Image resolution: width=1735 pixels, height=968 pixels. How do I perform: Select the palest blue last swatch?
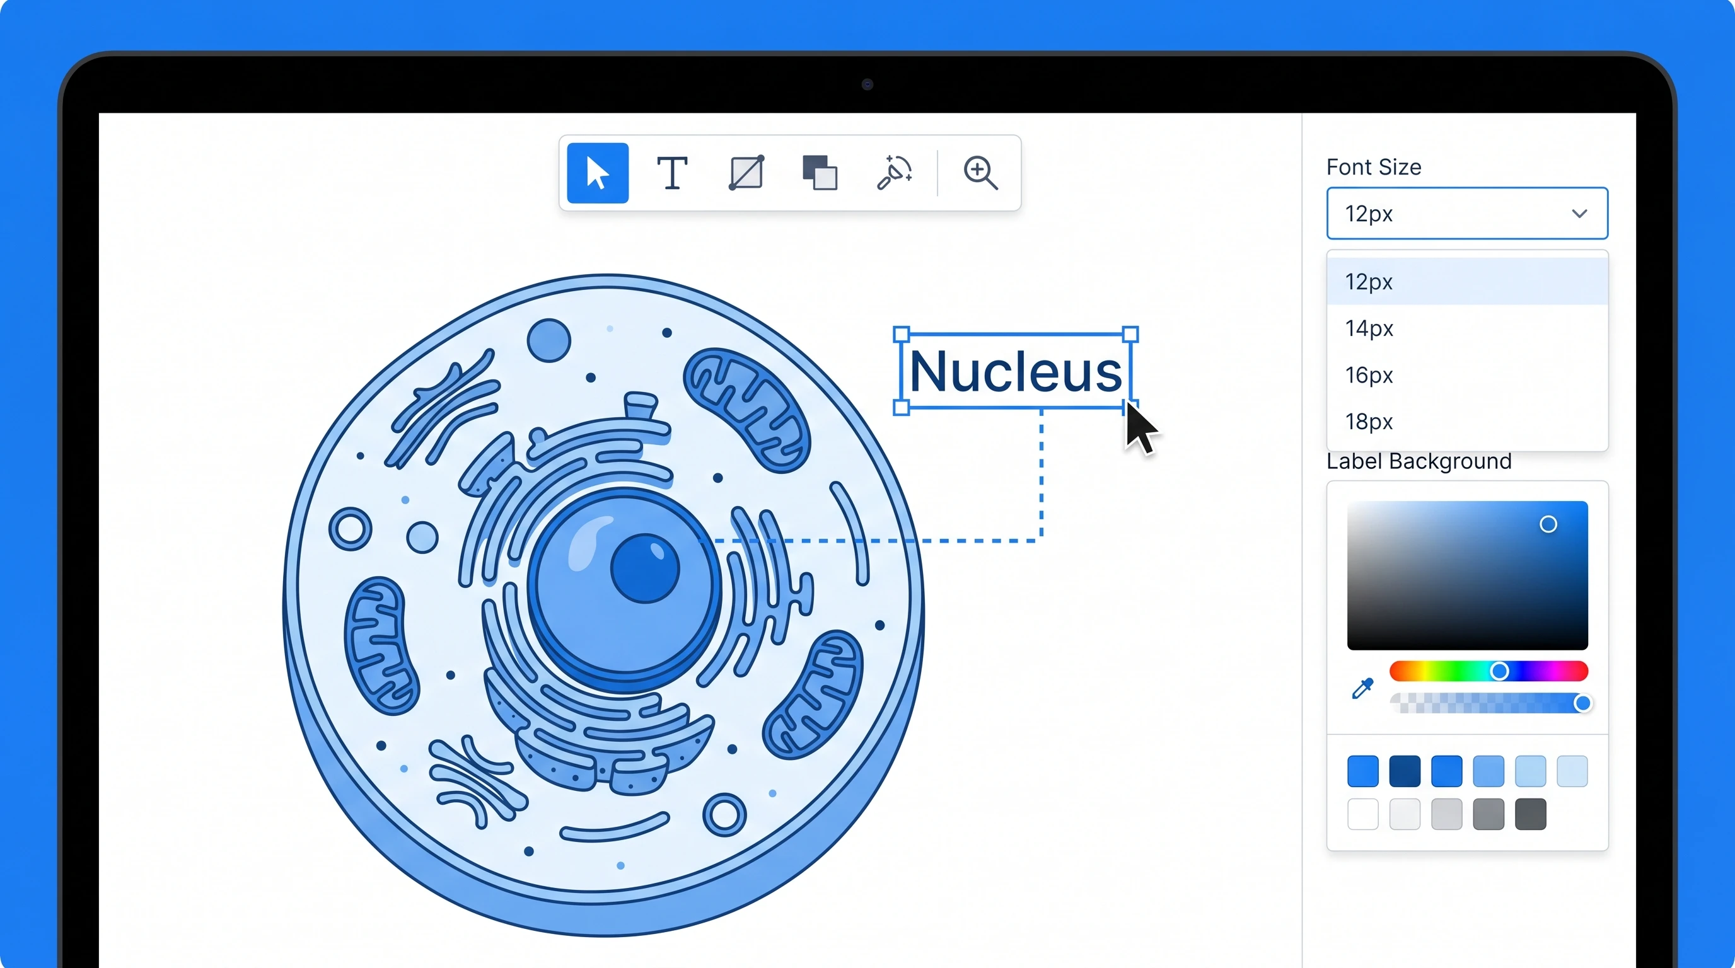[1572, 771]
